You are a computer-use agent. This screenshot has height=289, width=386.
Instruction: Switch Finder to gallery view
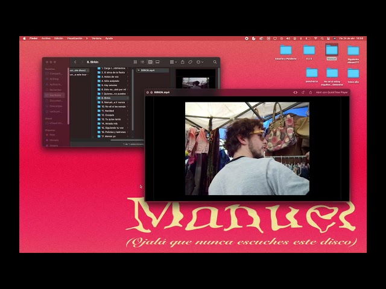(157, 62)
